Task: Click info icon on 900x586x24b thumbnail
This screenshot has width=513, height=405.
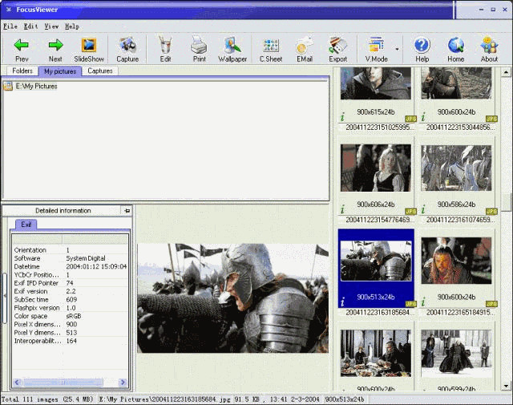Action: (x=423, y=209)
